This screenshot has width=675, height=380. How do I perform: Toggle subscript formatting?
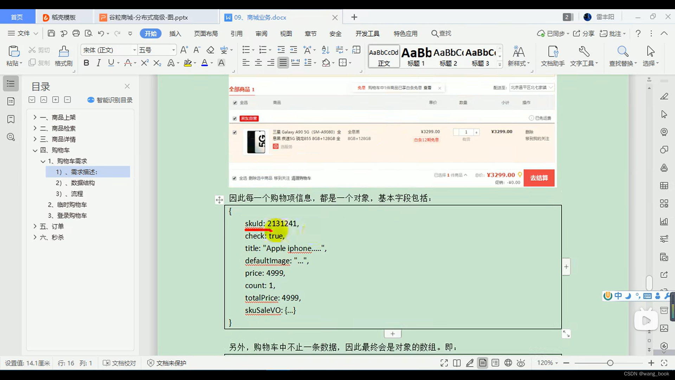click(157, 63)
